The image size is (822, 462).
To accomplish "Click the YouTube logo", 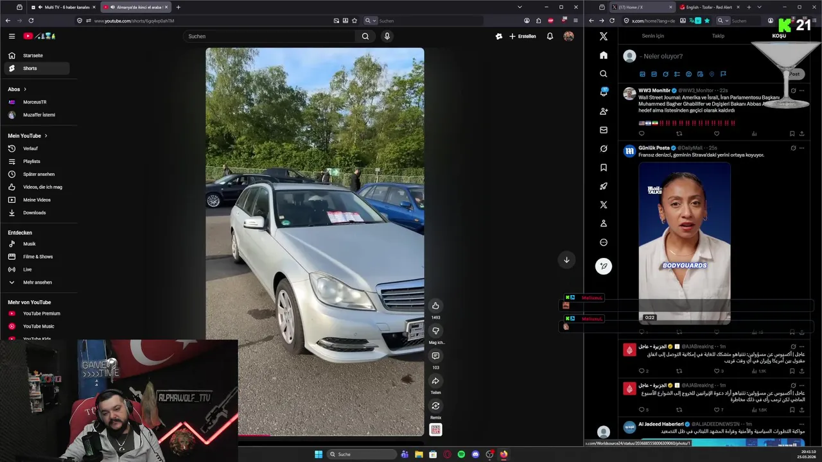I will [39, 37].
